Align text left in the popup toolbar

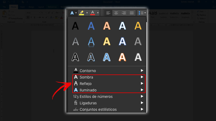pos(108,13)
